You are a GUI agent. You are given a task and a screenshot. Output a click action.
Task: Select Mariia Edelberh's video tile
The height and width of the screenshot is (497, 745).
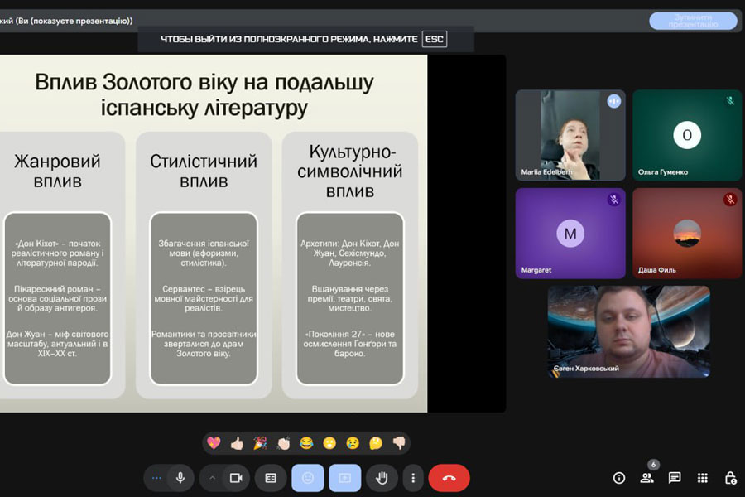570,135
